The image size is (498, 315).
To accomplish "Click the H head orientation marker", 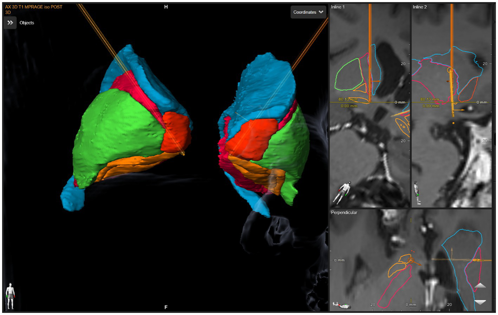I will 166,7.
